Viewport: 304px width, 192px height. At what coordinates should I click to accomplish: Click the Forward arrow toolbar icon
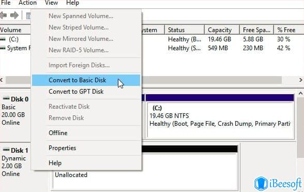14,15
